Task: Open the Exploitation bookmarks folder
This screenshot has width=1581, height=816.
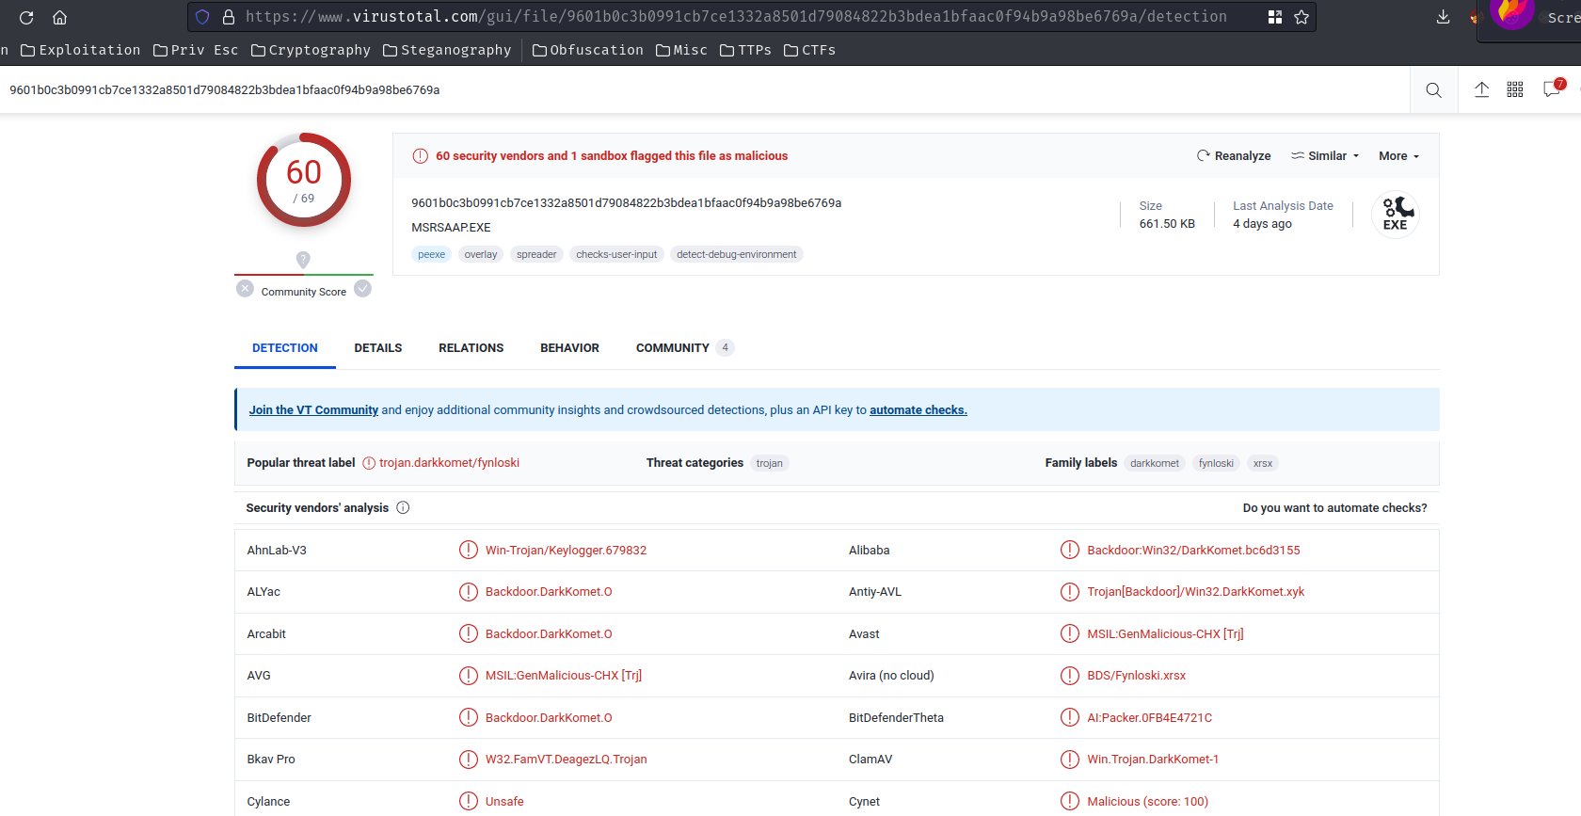Action: 80,50
